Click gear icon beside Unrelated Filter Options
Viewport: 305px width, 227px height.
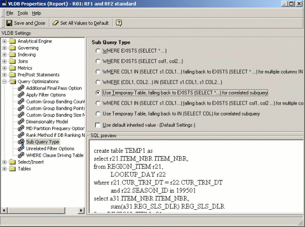21,148
